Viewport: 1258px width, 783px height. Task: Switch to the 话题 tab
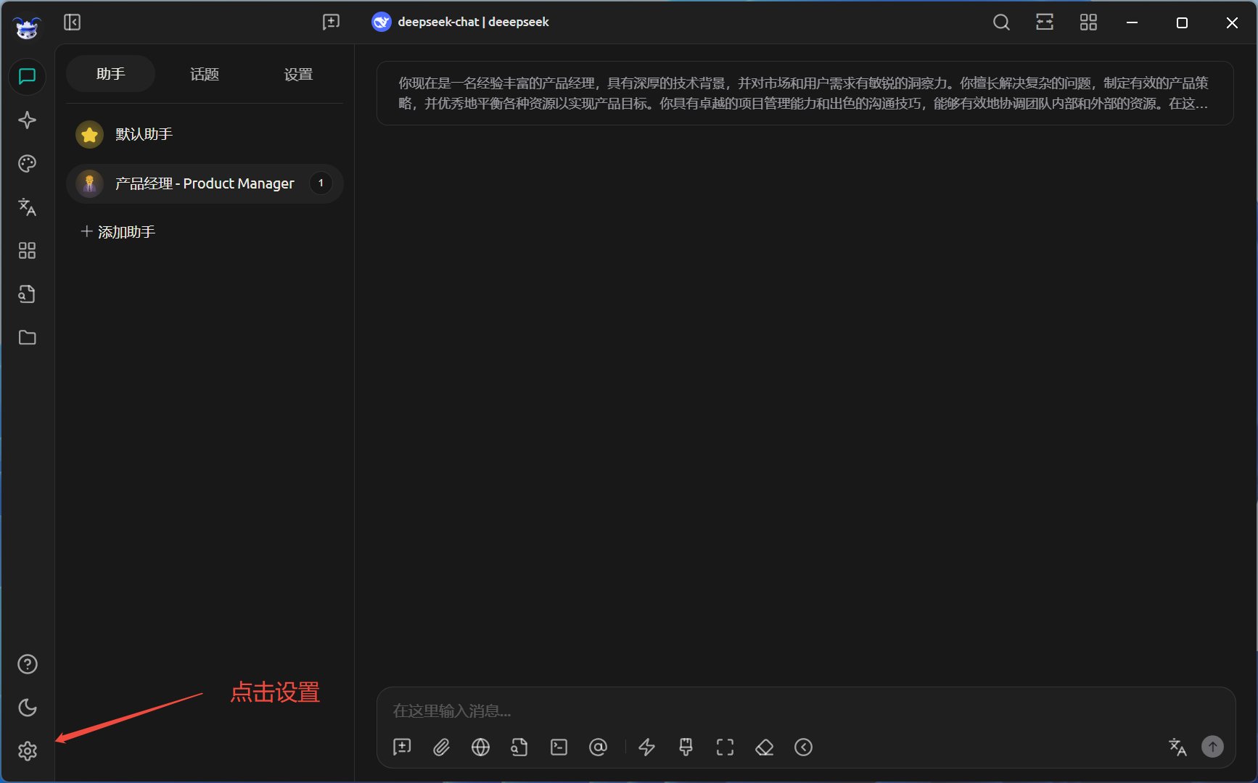(205, 74)
